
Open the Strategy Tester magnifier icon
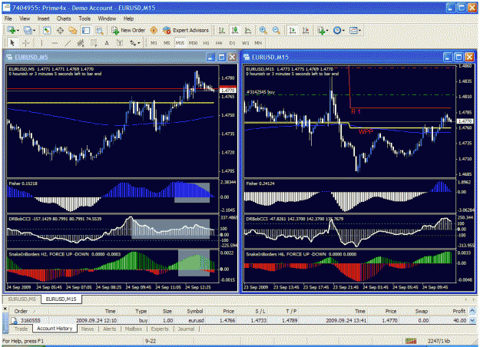100,30
